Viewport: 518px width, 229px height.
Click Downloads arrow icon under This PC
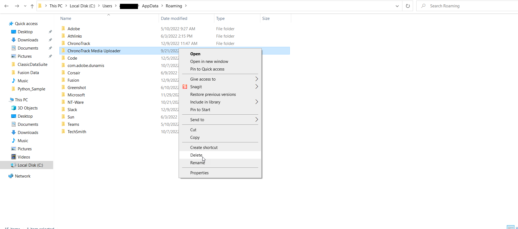(14, 132)
